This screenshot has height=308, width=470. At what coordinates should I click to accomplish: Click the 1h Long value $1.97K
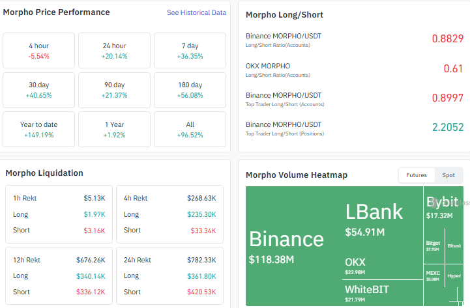coord(95,214)
